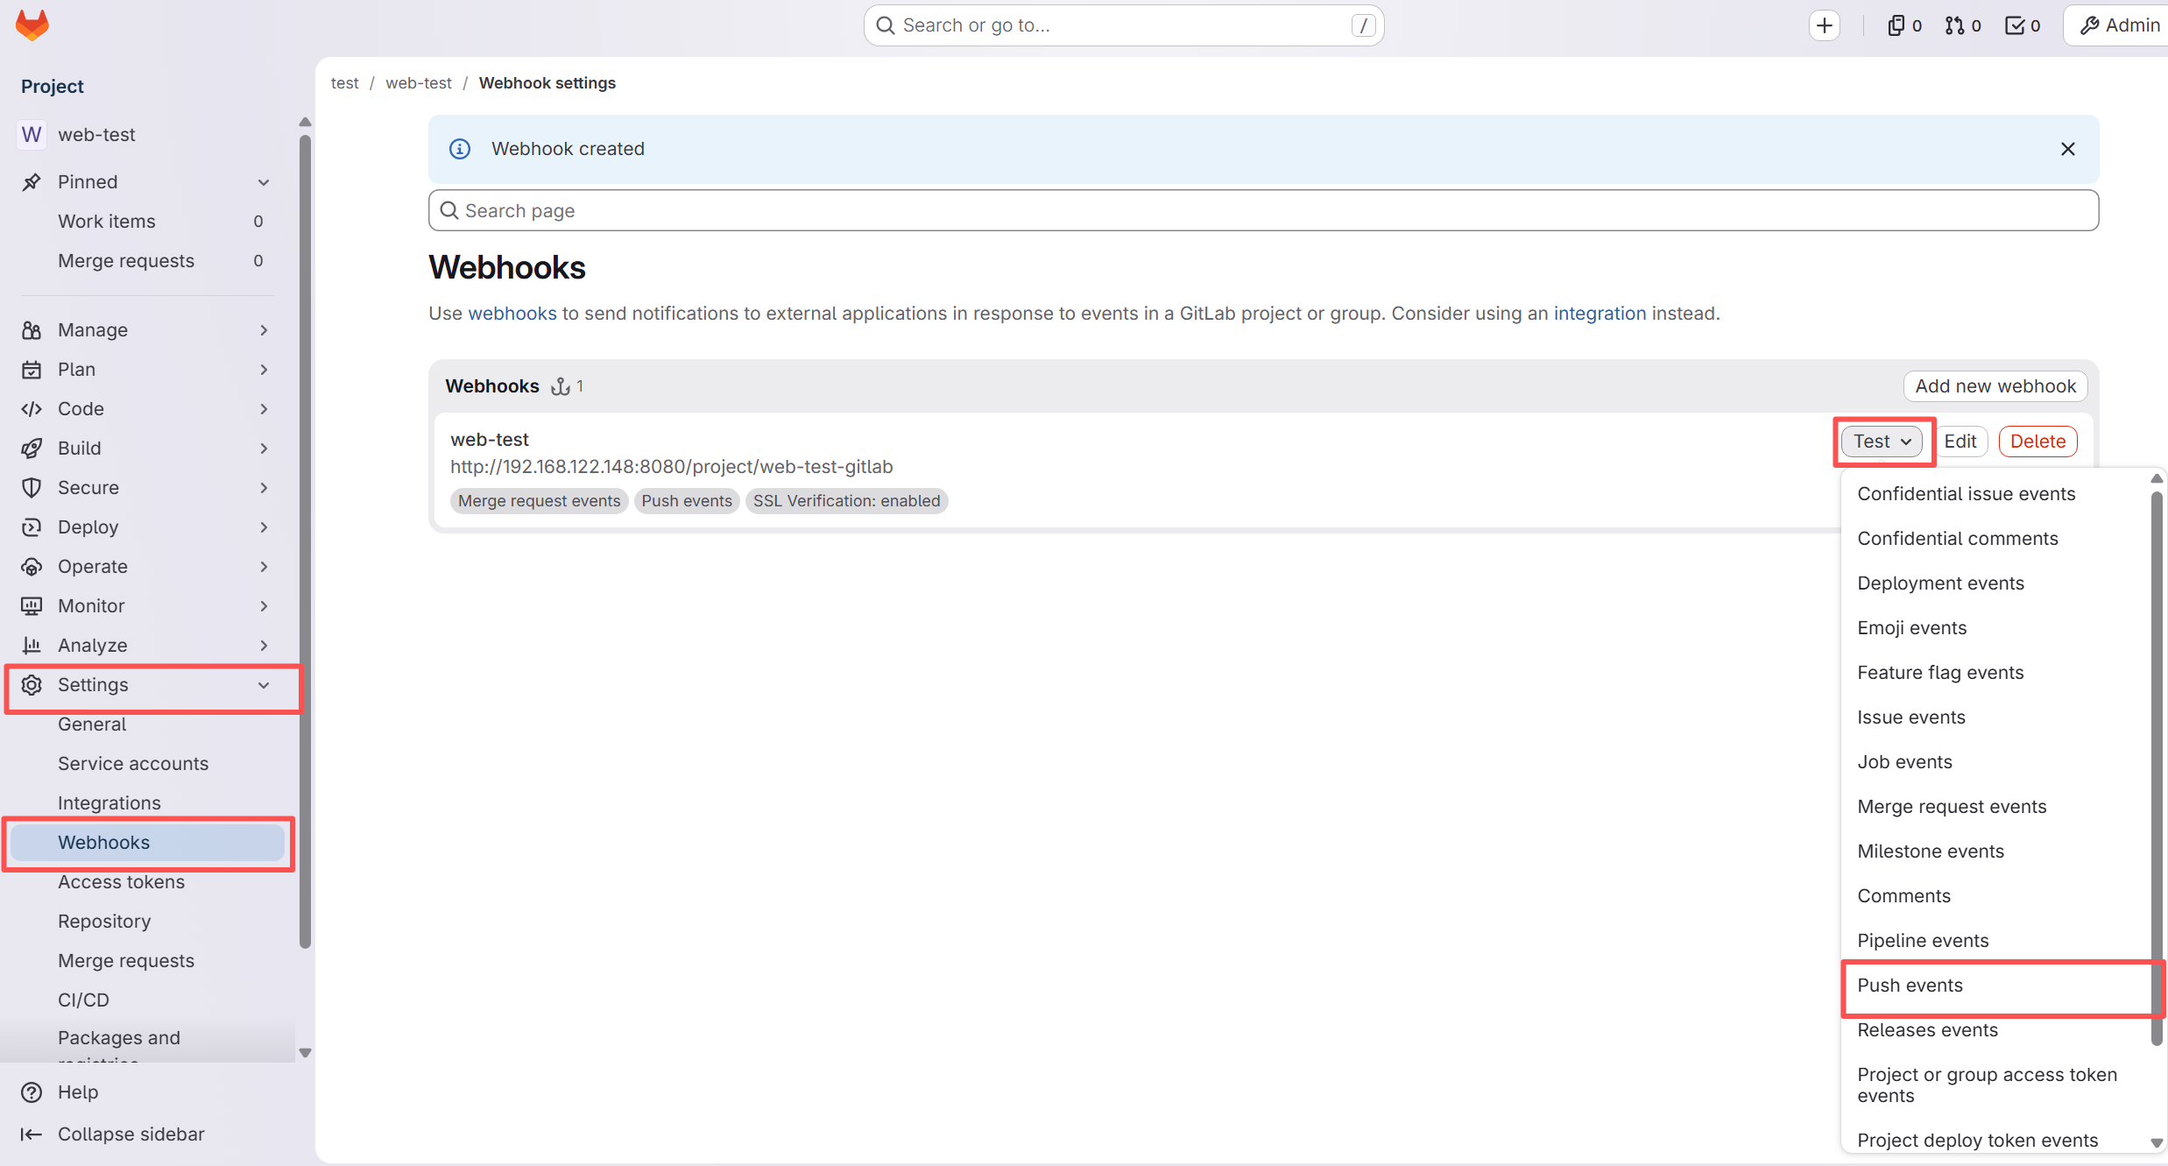Collapse the Pinned section chevron
The image size is (2168, 1166).
coord(264,182)
